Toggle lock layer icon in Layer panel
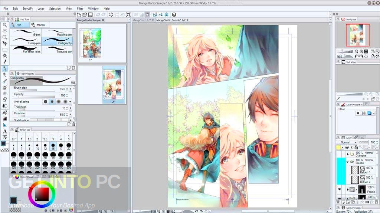Screen dimensions: 380x213 pos(356,147)
